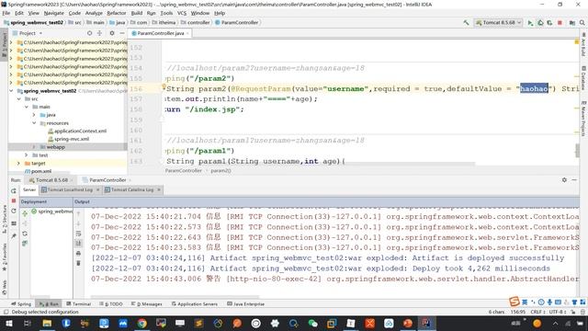Click the Project panel settings gear
588x331 pixels.
pos(112,33)
